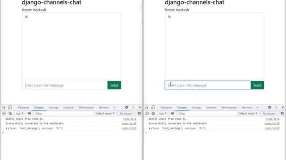Expand the chat_message object in left console
This screenshot has width=286, height=160.
tap(6, 128)
